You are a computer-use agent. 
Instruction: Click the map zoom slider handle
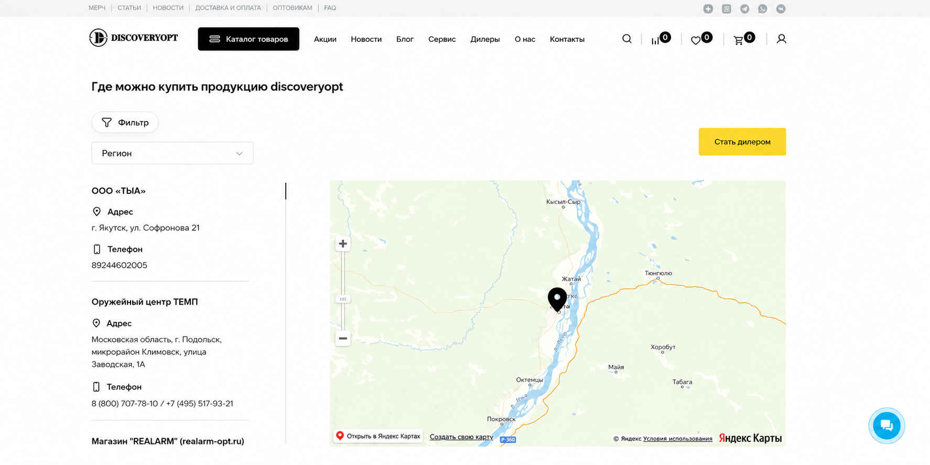tap(343, 299)
